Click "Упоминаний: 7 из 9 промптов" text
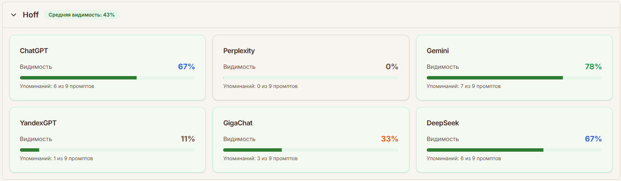 point(464,86)
